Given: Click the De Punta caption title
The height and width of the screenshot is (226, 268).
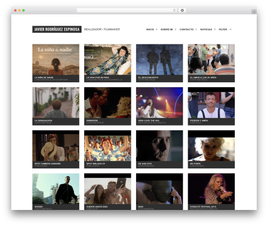Looking at the screenshot, I should [195, 163].
